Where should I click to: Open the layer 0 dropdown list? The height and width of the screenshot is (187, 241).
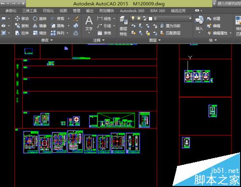[190, 18]
